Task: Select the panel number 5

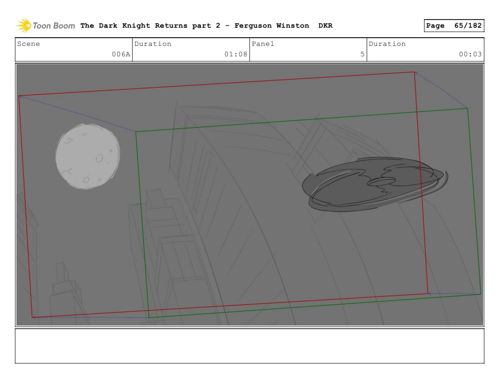Action: click(363, 54)
